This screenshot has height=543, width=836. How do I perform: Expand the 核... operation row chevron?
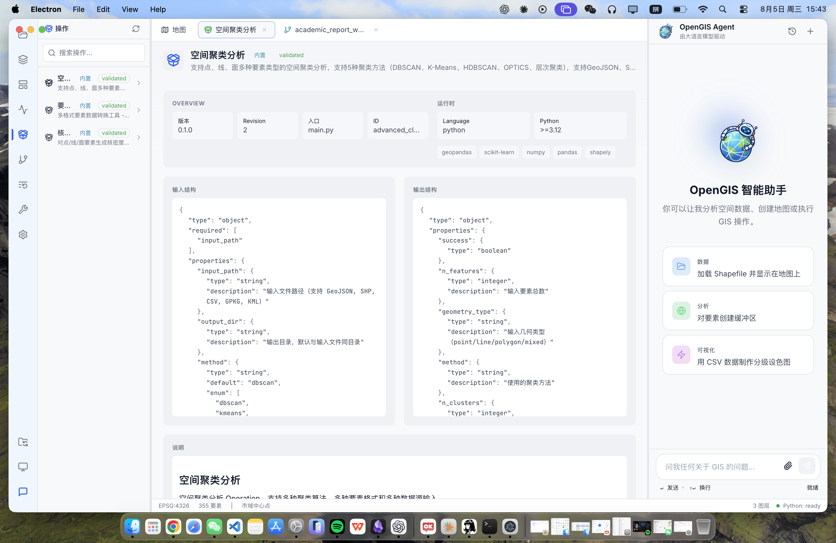click(x=139, y=137)
